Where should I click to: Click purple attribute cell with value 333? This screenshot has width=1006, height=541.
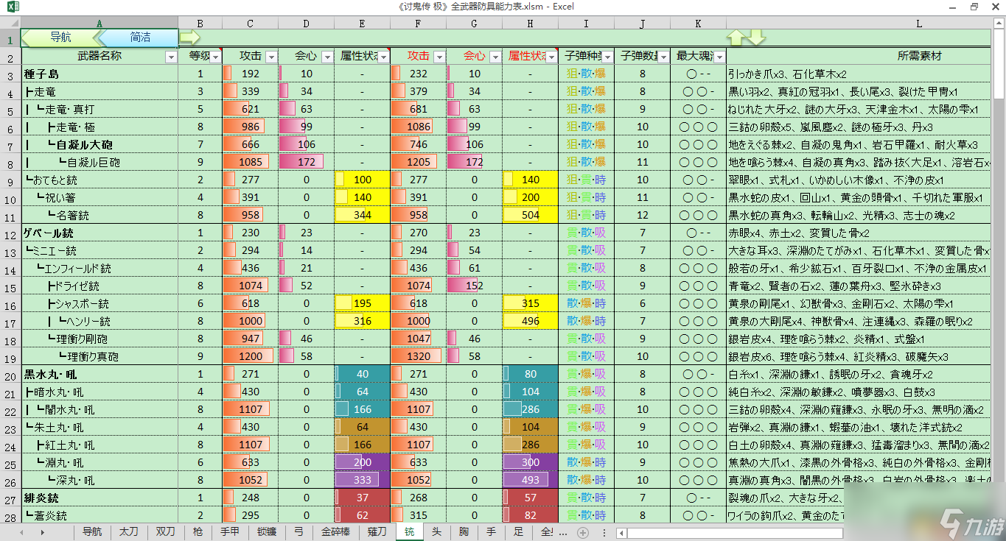[362, 481]
